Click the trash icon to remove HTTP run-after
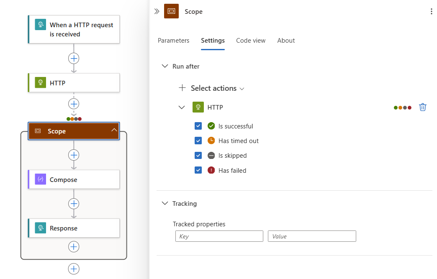Image resolution: width=437 pixels, height=279 pixels. click(423, 107)
